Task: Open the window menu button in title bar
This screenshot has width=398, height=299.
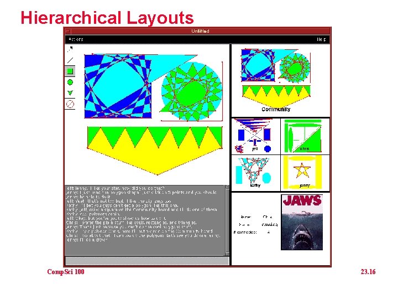Action: point(67,31)
